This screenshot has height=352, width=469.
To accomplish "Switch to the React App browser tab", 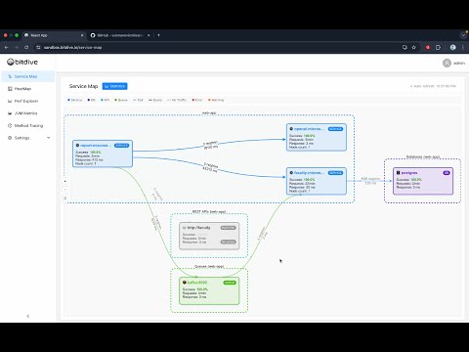I will (54, 35).
